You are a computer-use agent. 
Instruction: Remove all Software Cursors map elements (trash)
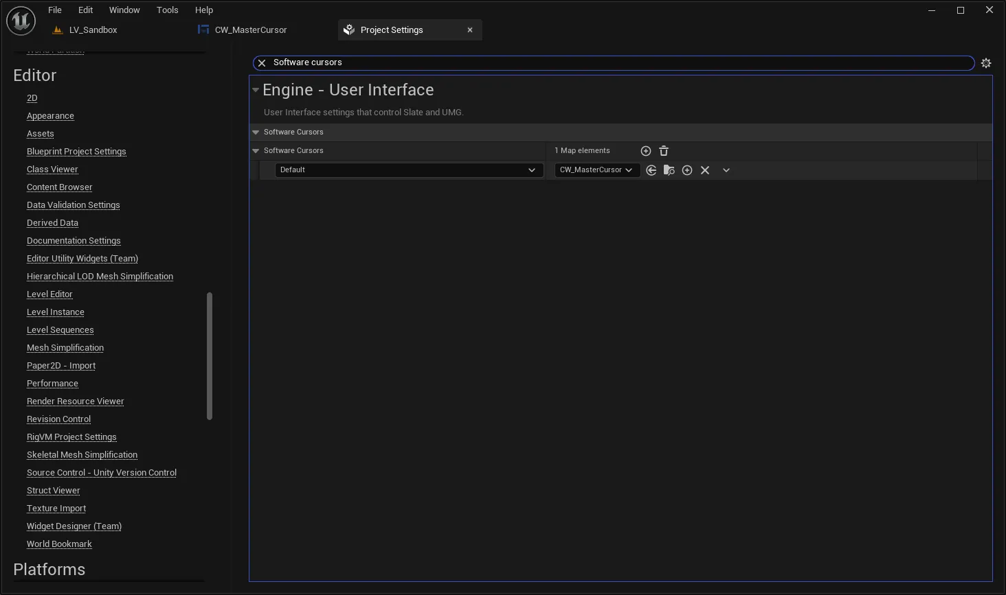click(x=664, y=151)
